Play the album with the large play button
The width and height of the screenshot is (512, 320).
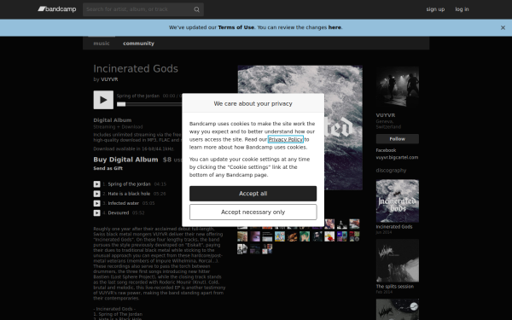coord(103,100)
